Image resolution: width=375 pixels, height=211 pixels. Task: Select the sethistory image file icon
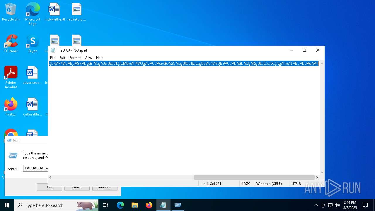(x=76, y=12)
